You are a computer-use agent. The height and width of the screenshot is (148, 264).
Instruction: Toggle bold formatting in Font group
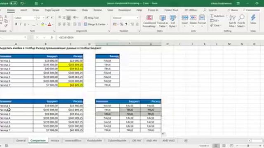pyautogui.click(x=16, y=24)
